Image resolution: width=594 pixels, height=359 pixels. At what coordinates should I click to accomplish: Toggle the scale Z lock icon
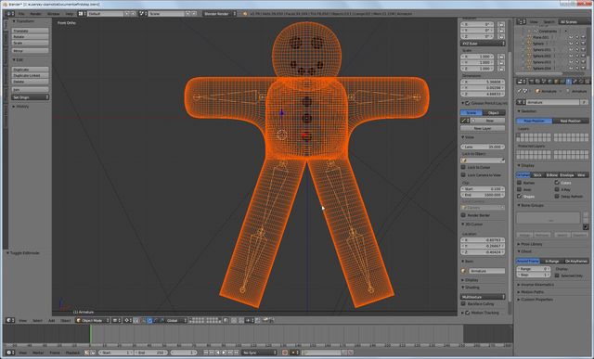coord(501,69)
